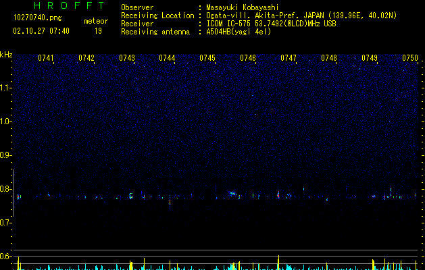
Task: Click the 0743 time marker
Action: [x=127, y=58]
